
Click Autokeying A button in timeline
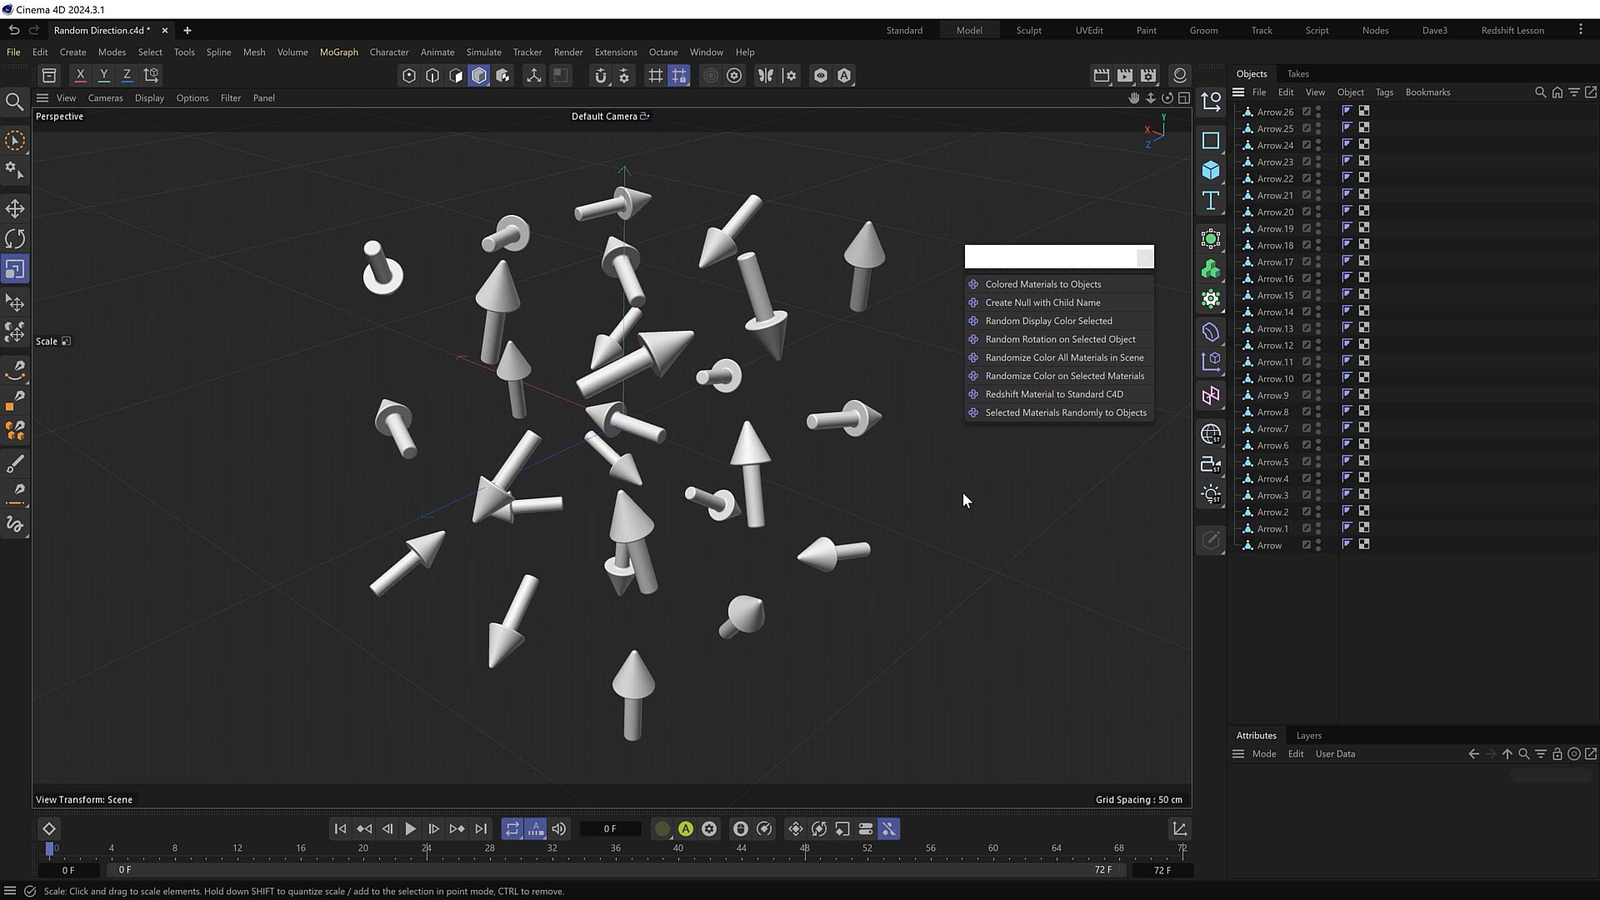tap(685, 829)
